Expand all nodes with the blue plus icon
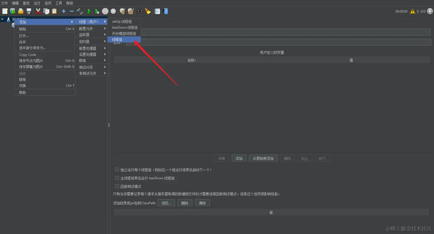 (64, 11)
